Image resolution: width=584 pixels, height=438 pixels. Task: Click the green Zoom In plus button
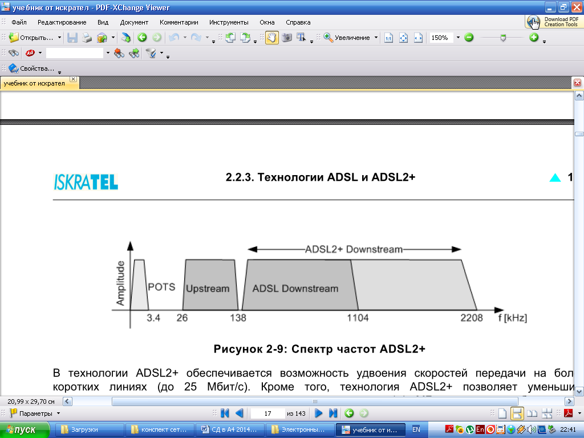click(534, 38)
